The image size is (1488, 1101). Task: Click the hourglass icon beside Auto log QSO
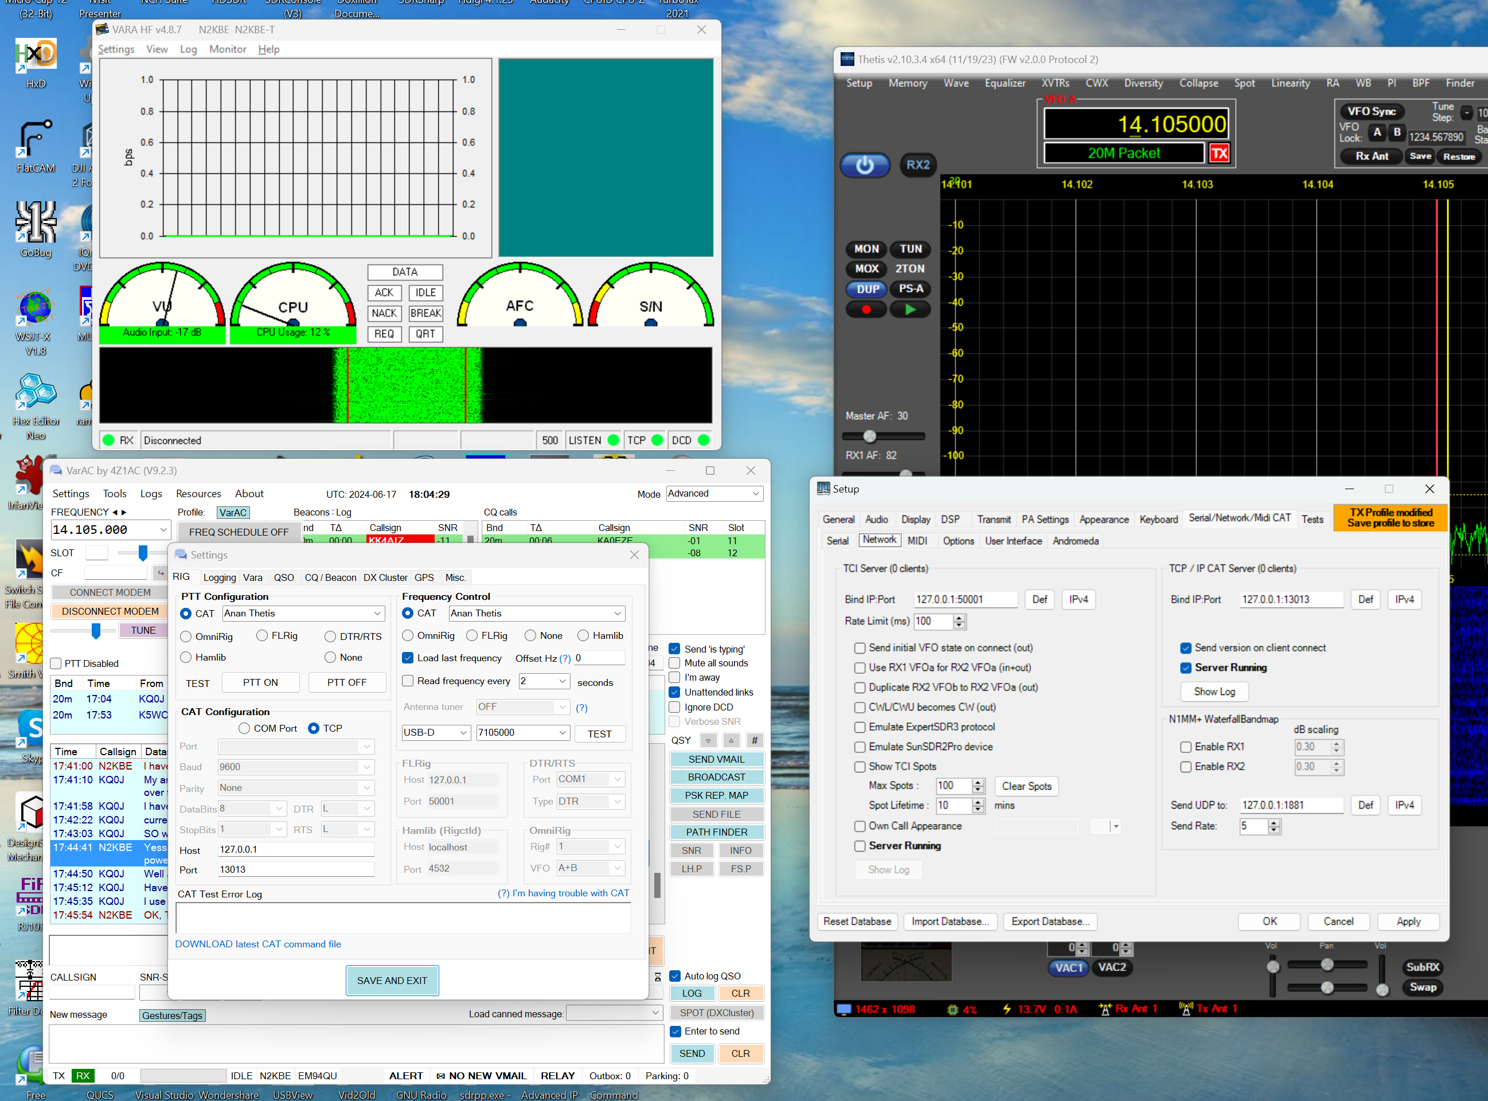point(658,977)
